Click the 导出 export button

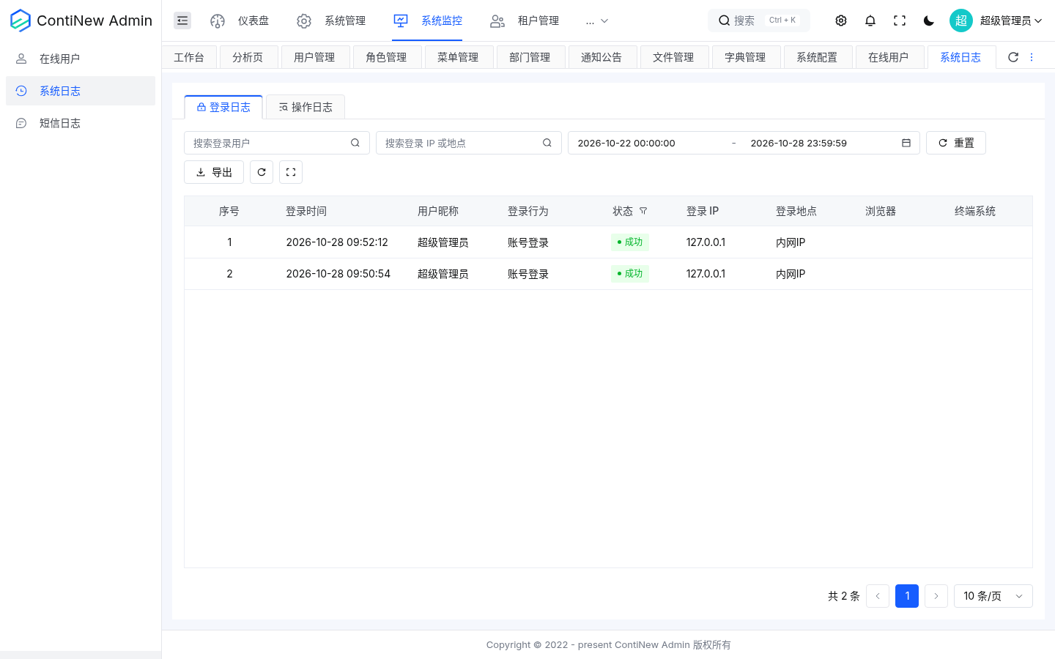(x=214, y=172)
